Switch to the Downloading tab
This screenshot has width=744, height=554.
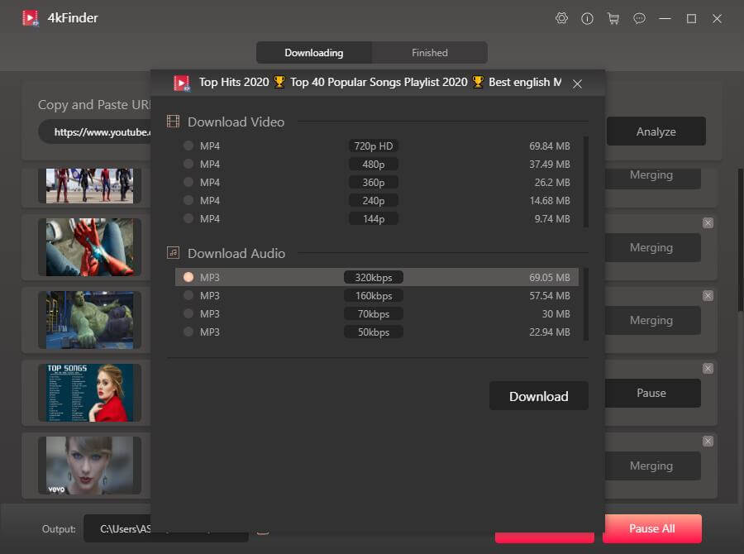[x=314, y=53]
